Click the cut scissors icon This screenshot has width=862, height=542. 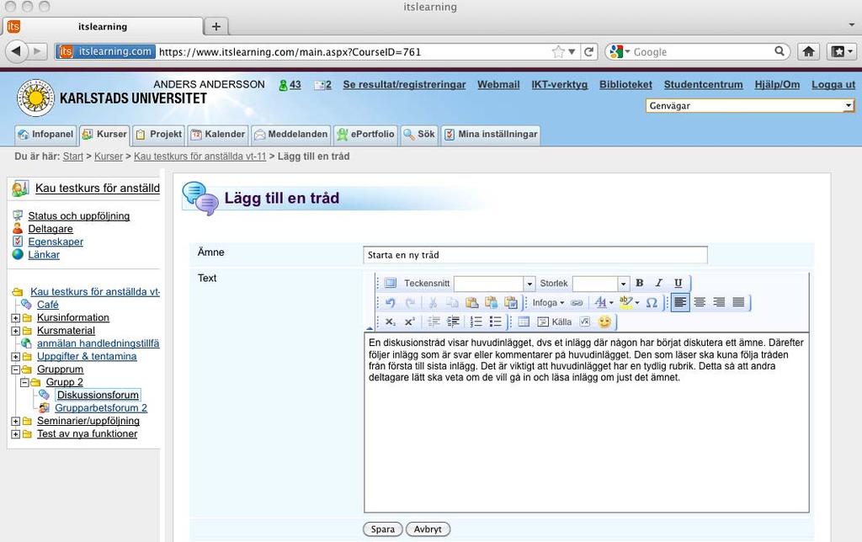pos(433,302)
